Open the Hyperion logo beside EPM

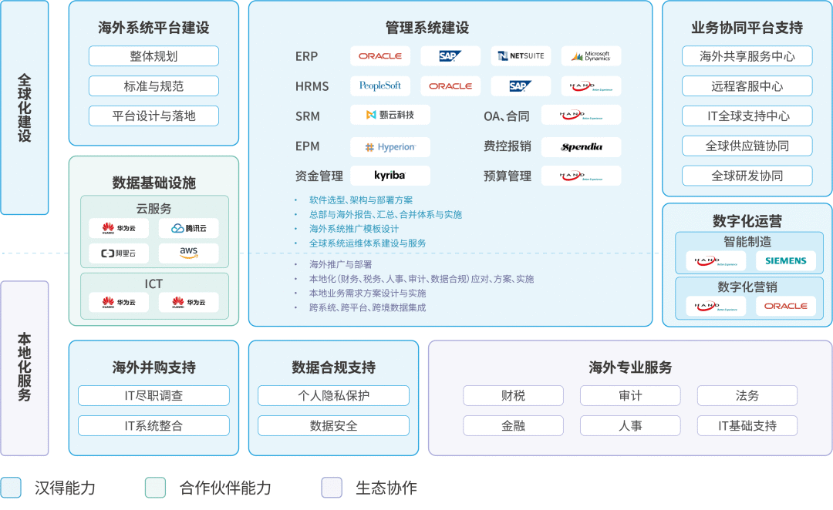(390, 147)
